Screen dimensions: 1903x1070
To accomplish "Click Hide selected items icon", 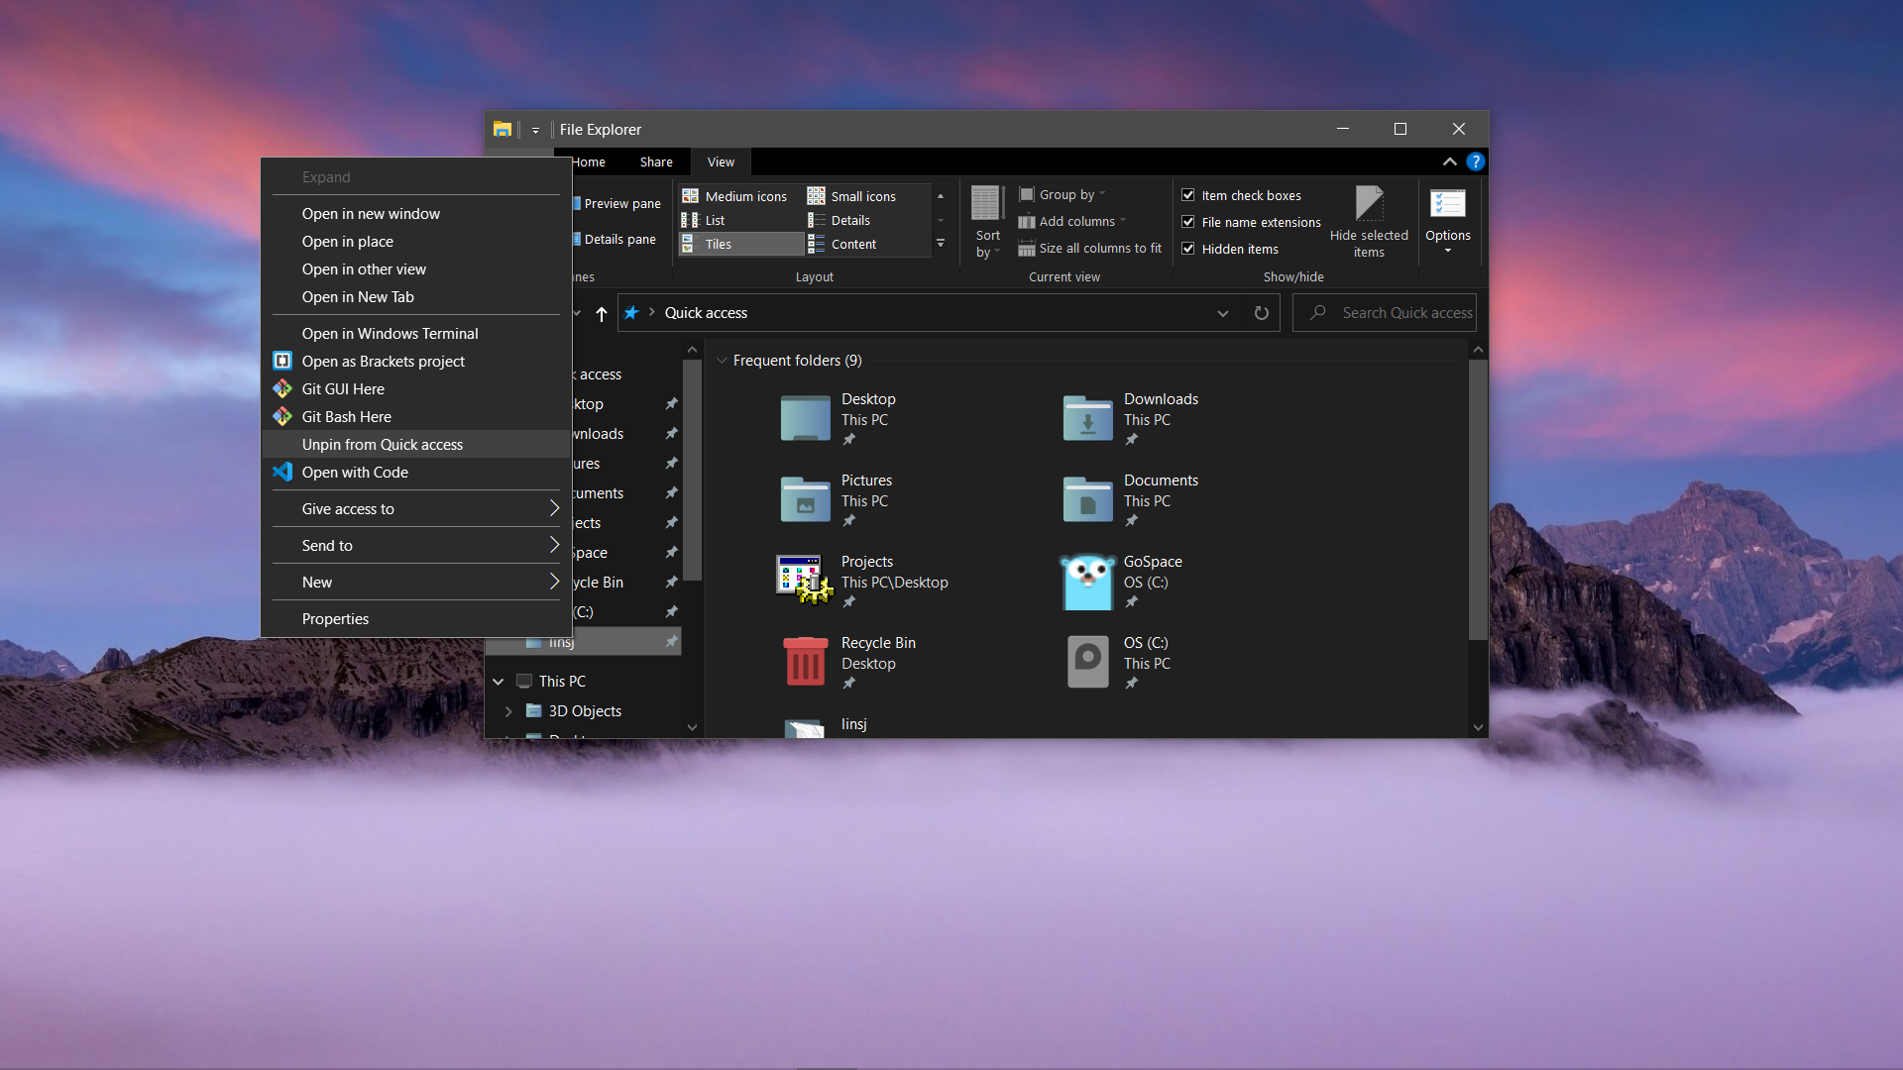I will click(1369, 204).
